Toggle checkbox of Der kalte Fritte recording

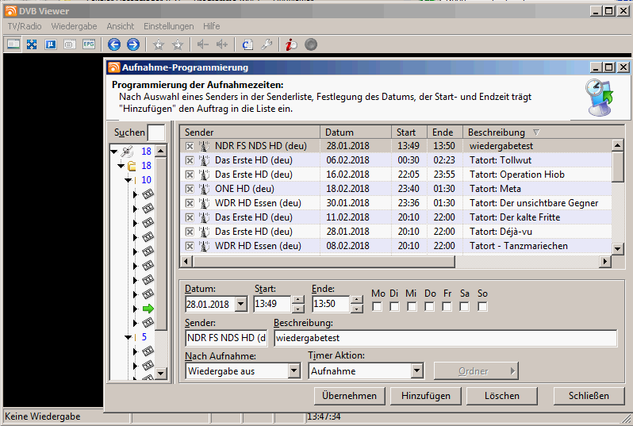click(x=190, y=217)
